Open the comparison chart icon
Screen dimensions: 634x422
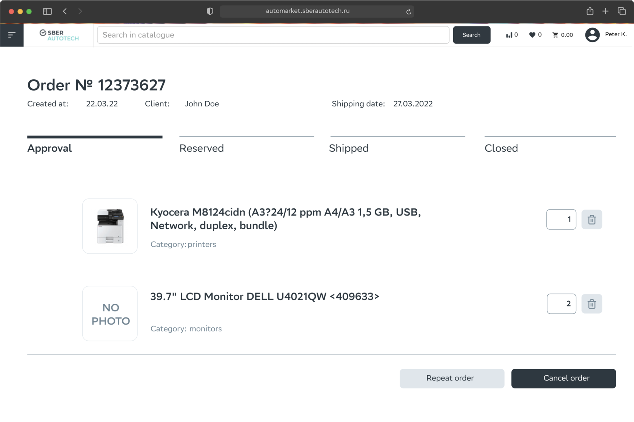point(509,35)
